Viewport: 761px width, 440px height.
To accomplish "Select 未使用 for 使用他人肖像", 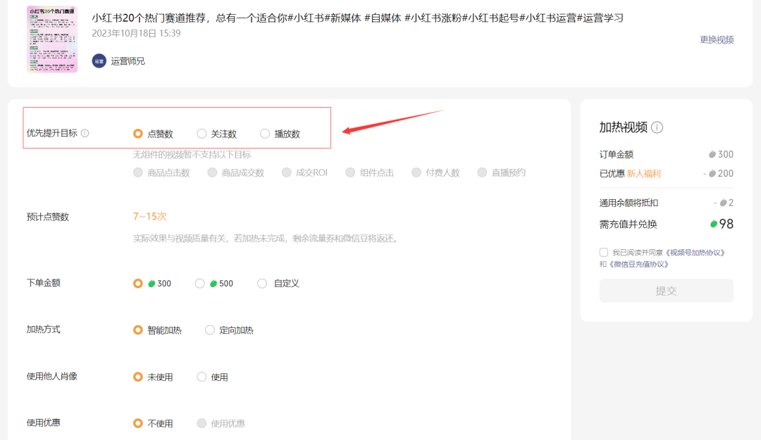I will coord(138,377).
